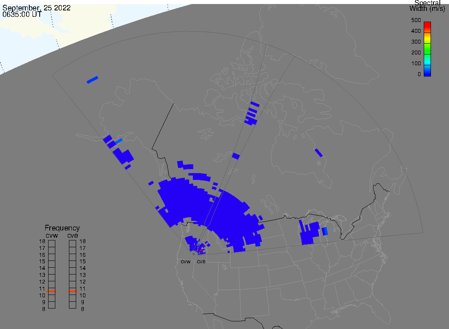Image resolution: width=449 pixels, height=329 pixels.
Task: Click the rainbow spectral width color bar
Action: [x=427, y=49]
